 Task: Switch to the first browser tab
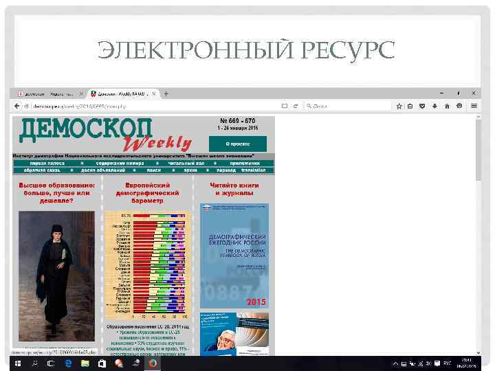click(x=46, y=94)
